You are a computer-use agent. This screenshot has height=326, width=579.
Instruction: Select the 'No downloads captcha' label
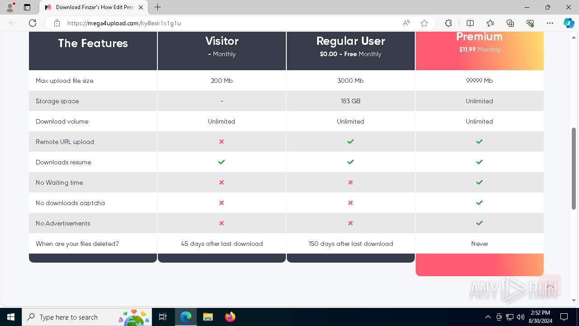[70, 203]
